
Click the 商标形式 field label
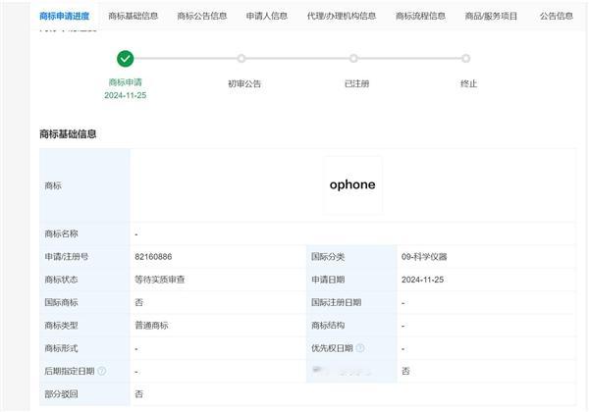point(61,348)
